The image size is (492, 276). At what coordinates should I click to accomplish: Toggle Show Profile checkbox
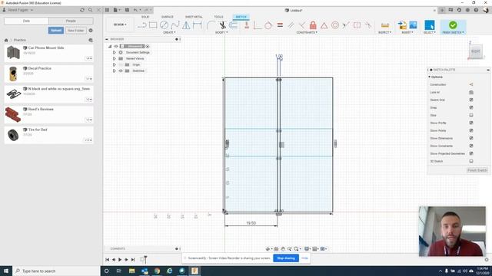[471, 123]
